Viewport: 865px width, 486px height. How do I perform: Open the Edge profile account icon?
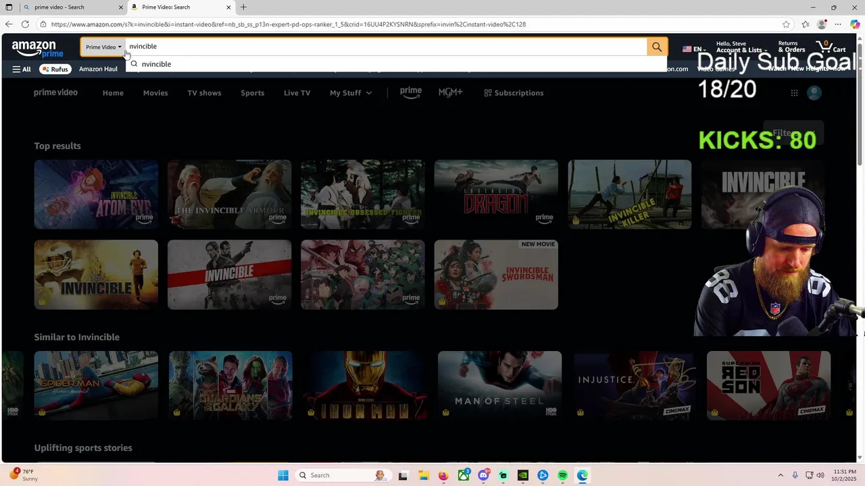822,24
